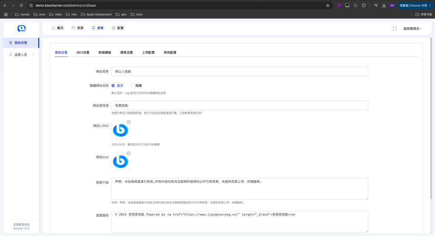Click the site info icon in address bar
Viewport: 435px width, 236px height.
[31, 5]
